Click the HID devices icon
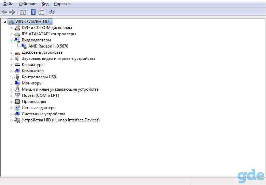This screenshot has width=266, height=185. (x=17, y=120)
